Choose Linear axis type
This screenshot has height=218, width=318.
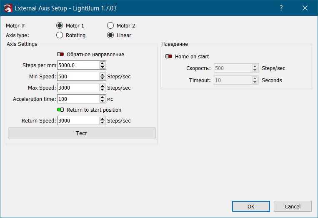click(x=110, y=35)
